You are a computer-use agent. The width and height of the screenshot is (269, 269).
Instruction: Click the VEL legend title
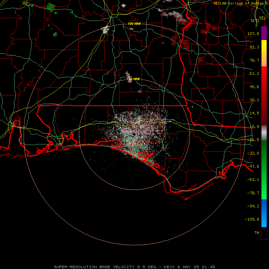click(x=262, y=18)
